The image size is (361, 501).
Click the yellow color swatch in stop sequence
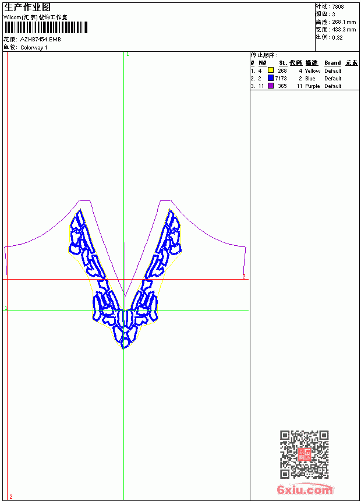[271, 70]
